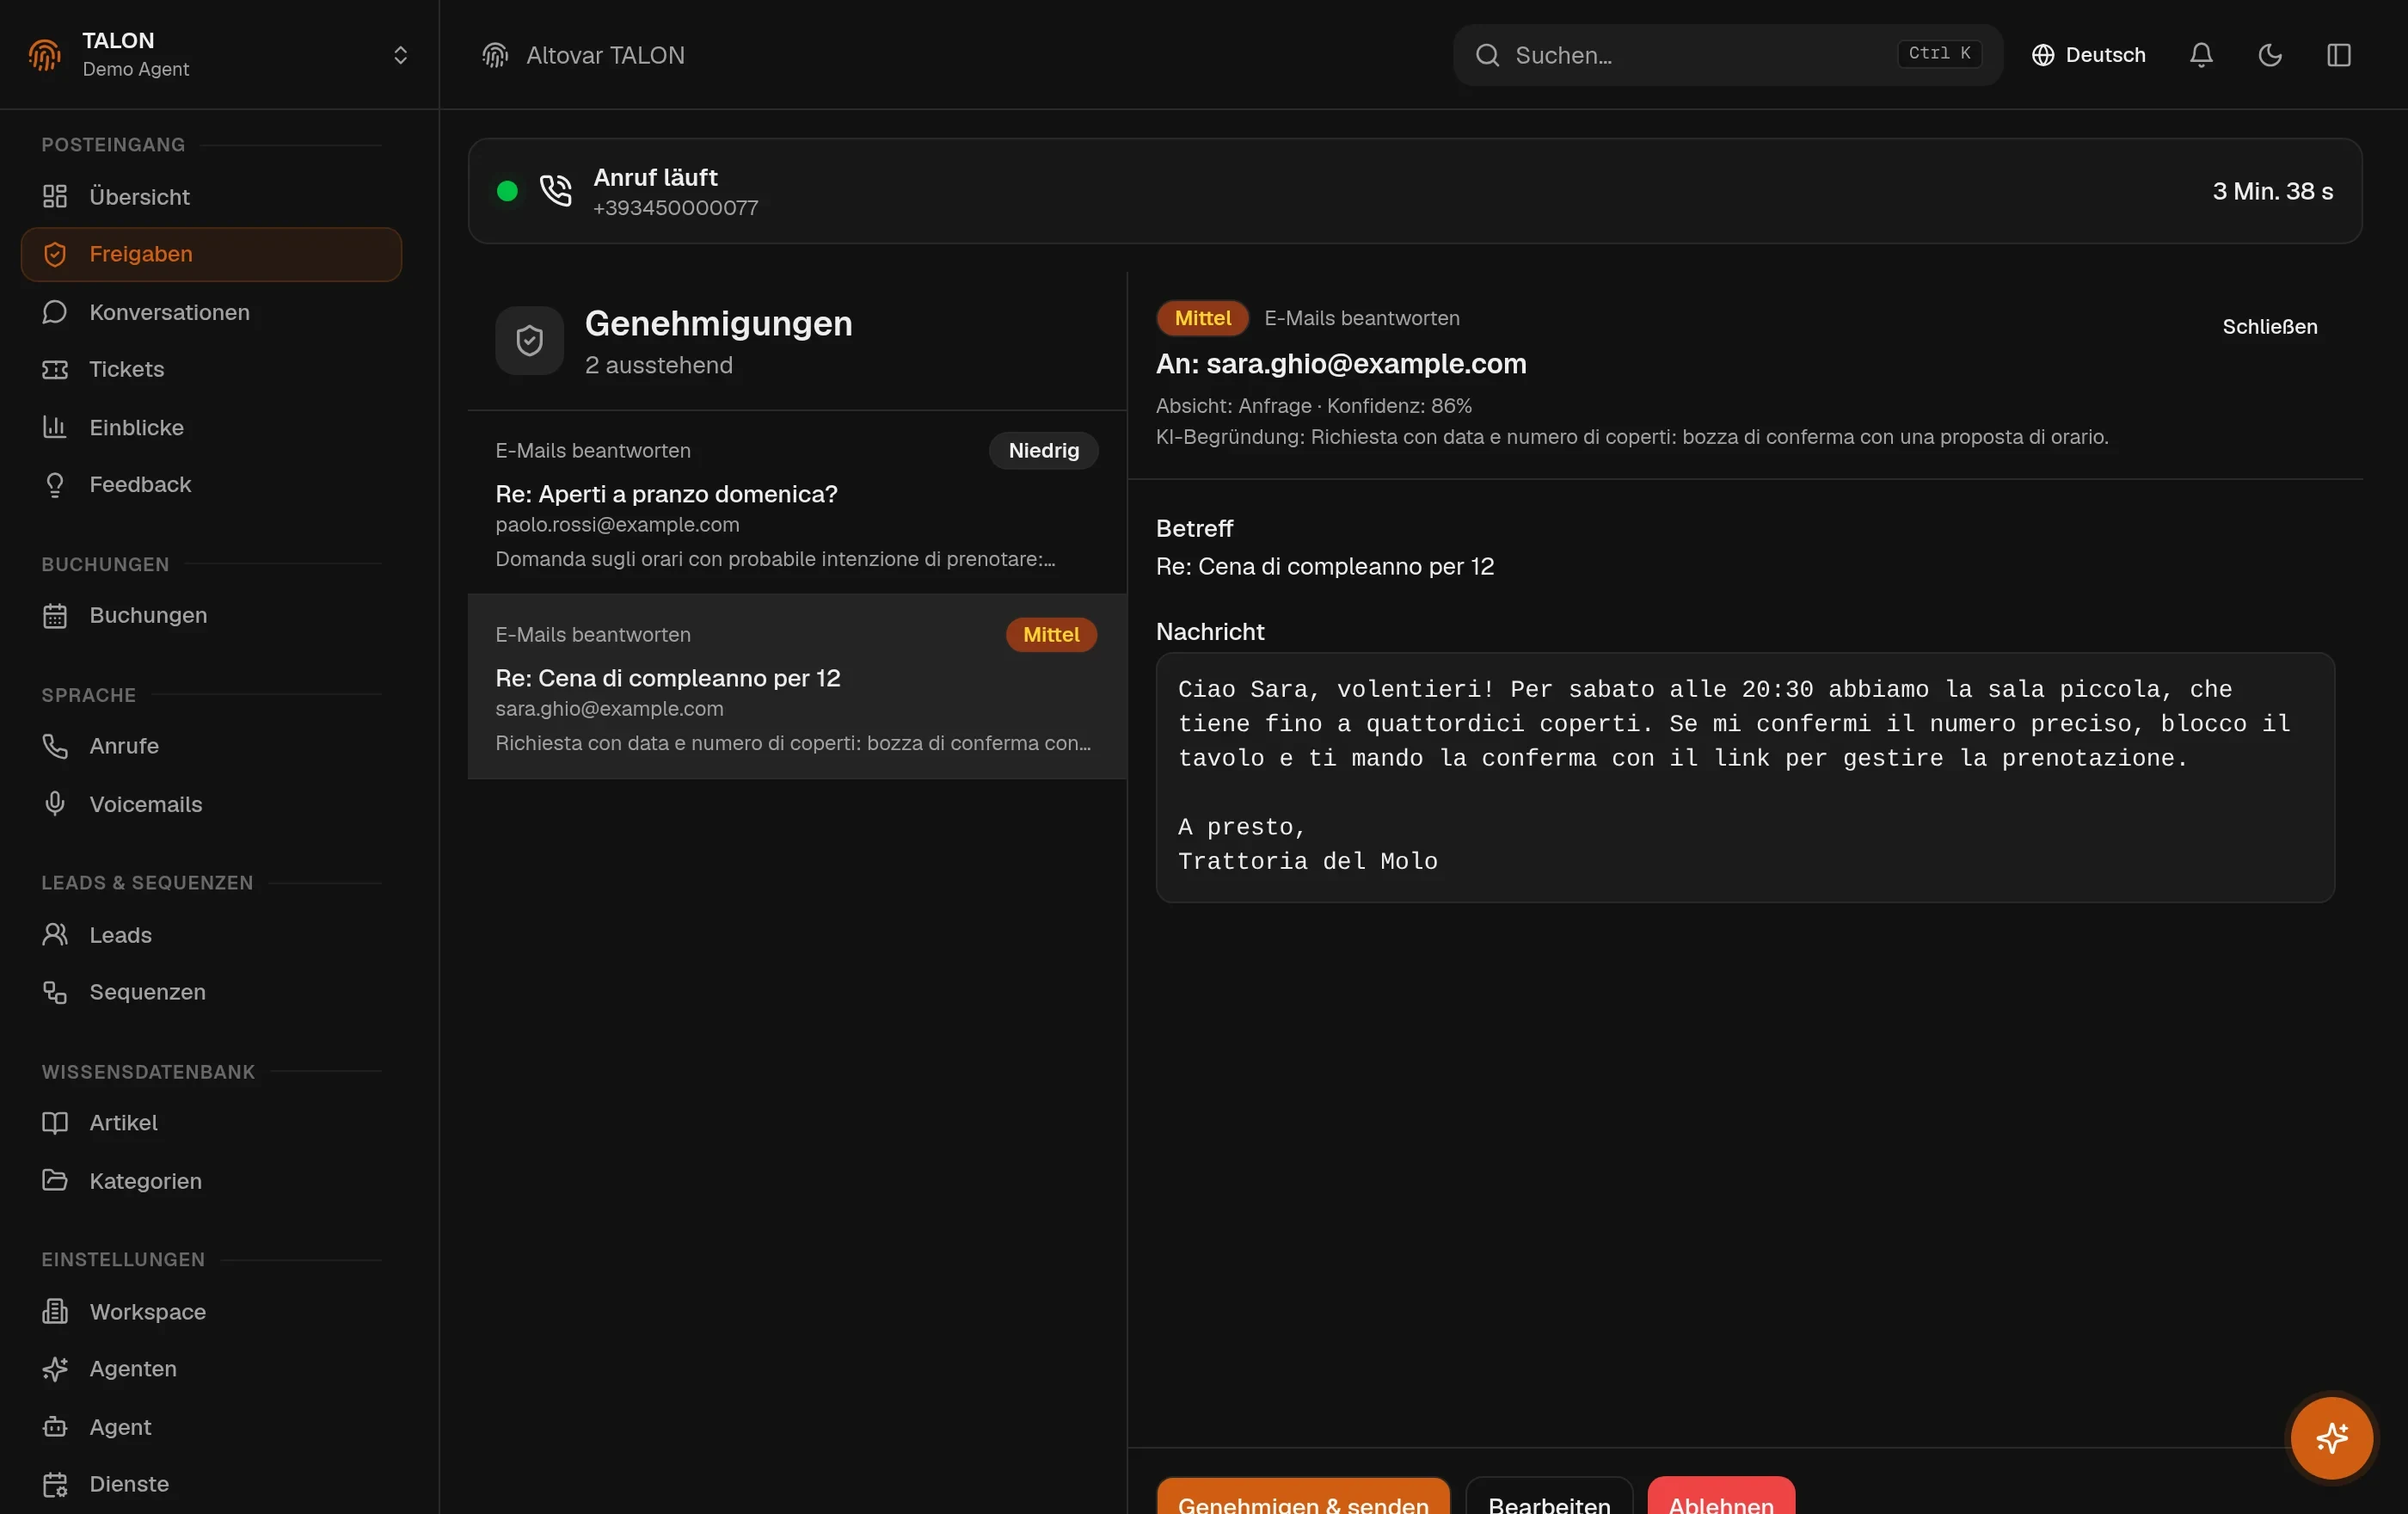Click the Niedrig priority badge

1043,450
